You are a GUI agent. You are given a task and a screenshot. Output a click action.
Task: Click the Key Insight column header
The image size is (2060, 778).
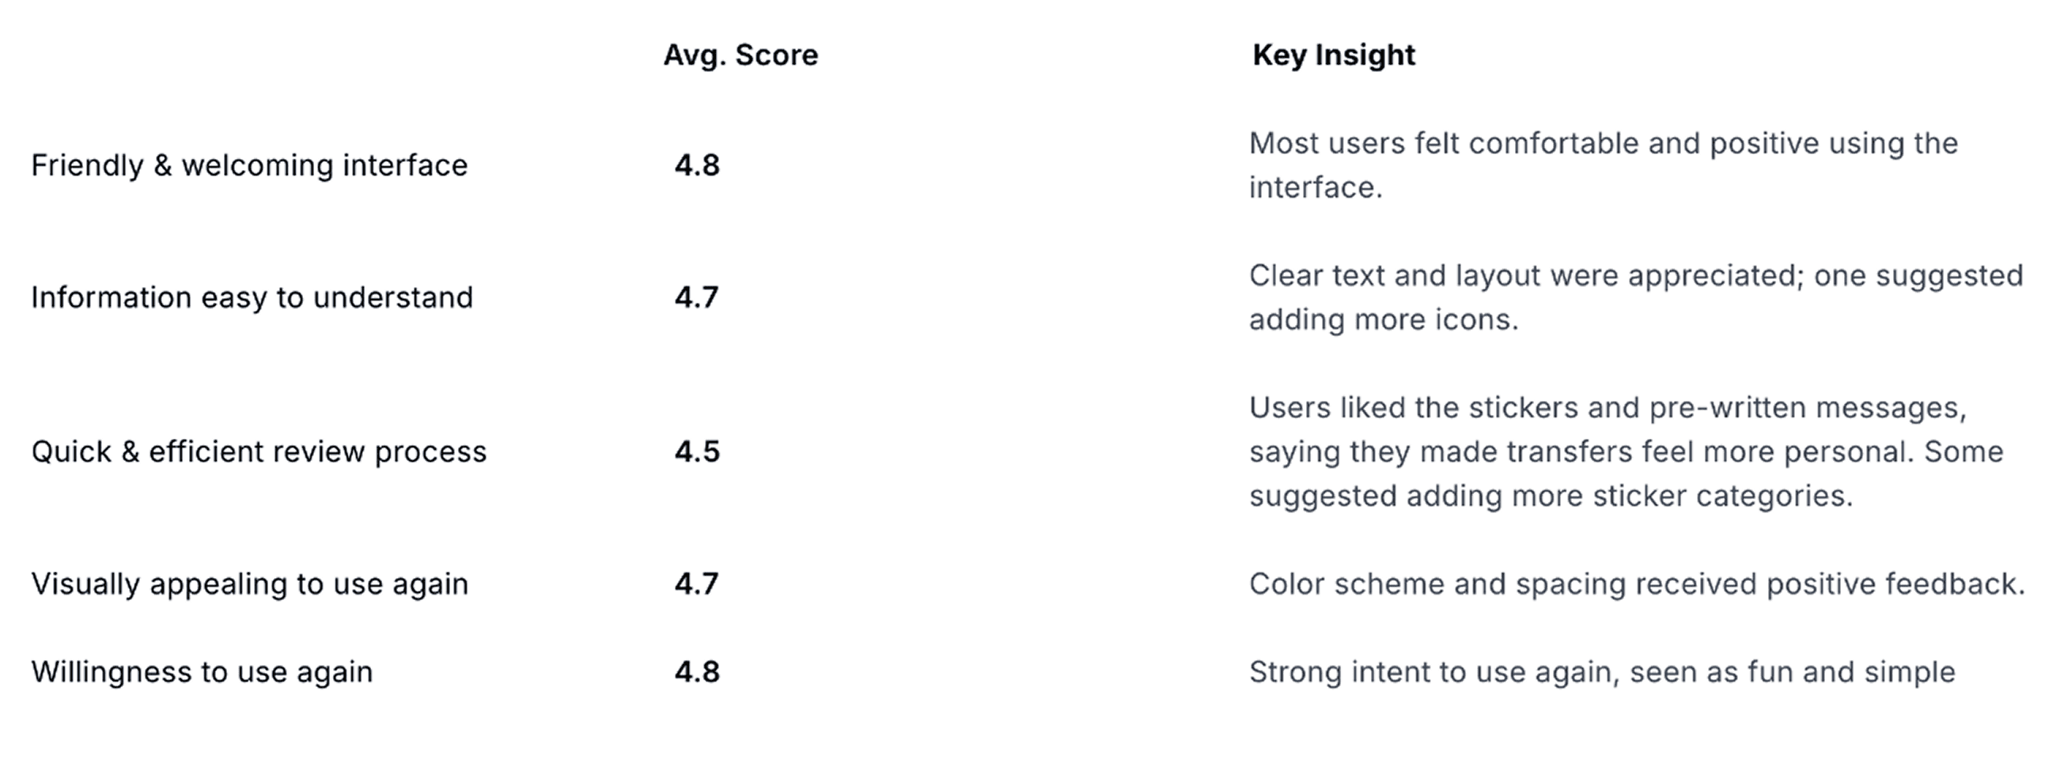tap(1334, 55)
